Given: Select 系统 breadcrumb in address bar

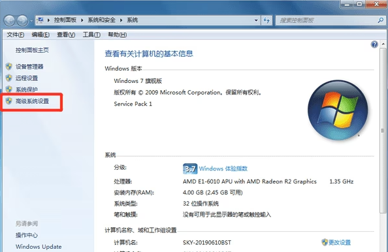Looking at the screenshot, I should click(133, 20).
